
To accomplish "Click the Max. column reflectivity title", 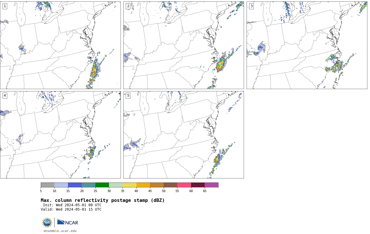I will (x=103, y=200).
